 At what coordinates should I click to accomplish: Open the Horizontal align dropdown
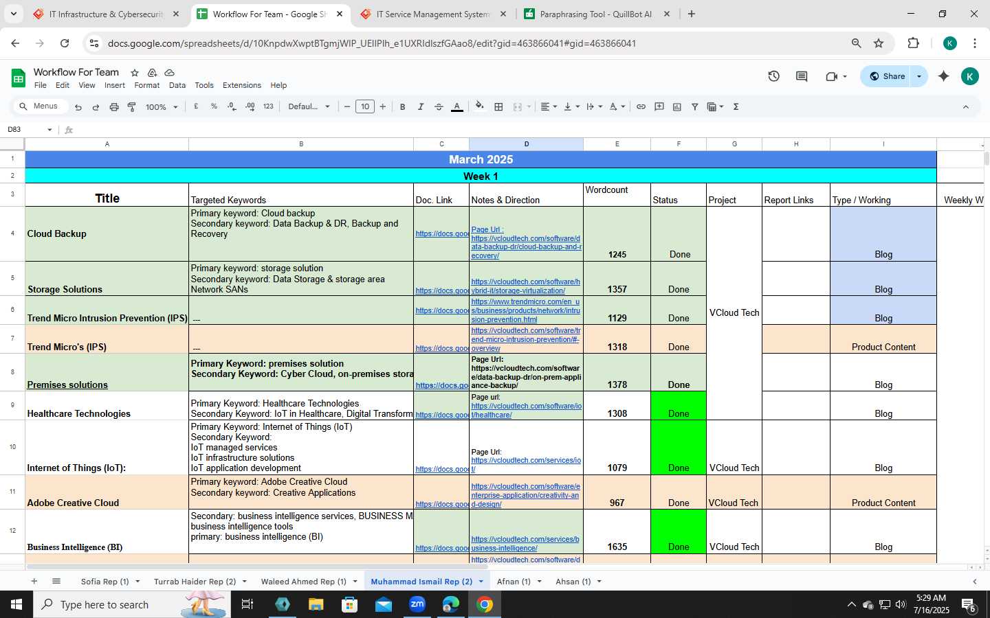point(549,106)
